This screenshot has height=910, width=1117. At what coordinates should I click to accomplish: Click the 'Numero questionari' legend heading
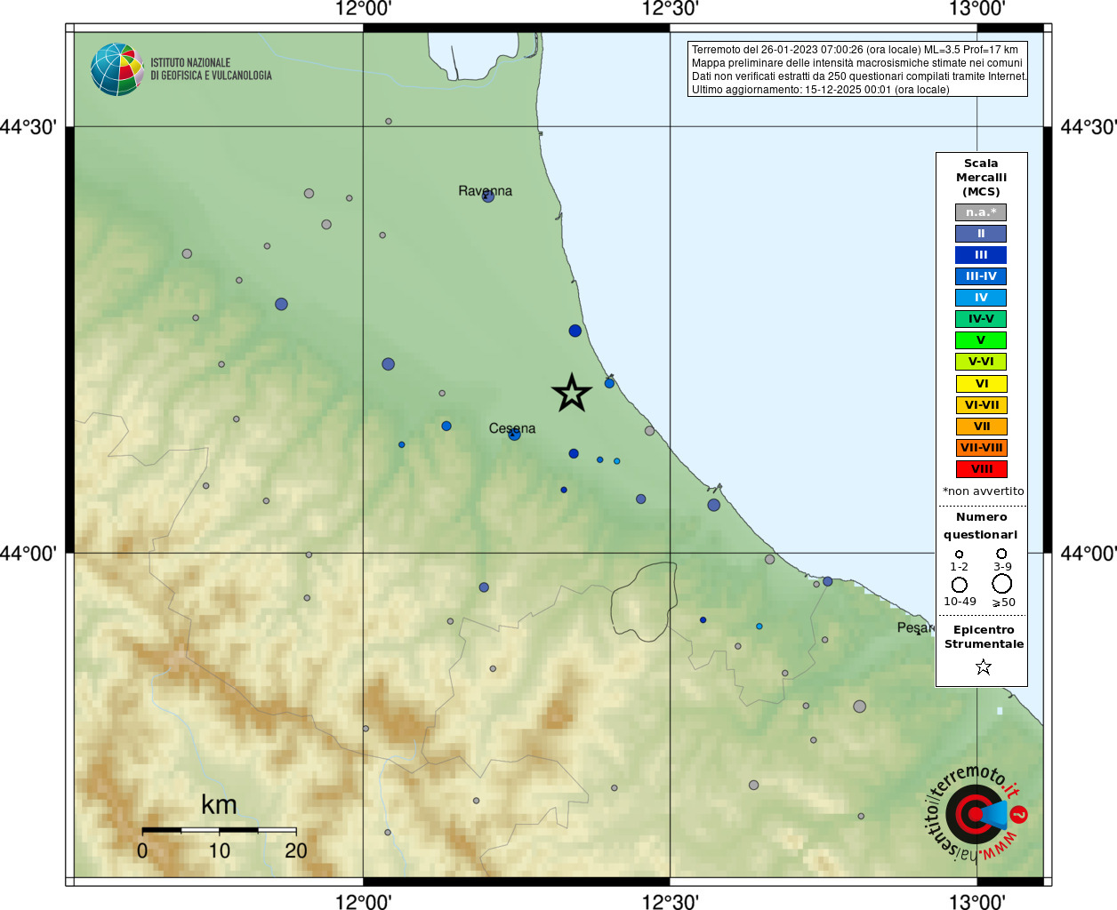click(981, 525)
